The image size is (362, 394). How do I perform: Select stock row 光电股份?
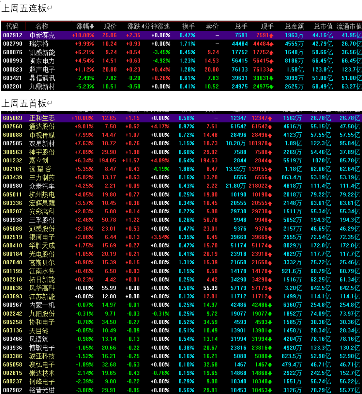pos(181,254)
